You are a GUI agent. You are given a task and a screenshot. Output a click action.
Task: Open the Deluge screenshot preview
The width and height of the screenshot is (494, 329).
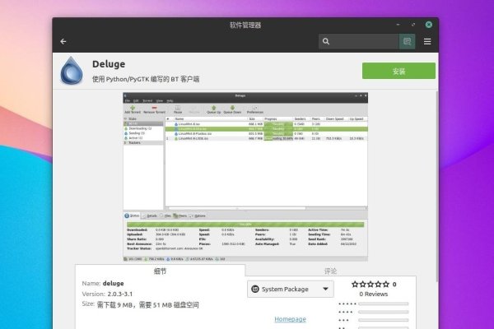click(x=245, y=177)
